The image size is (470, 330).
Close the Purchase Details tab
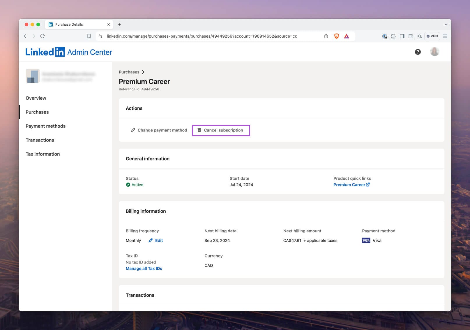pyautogui.click(x=109, y=24)
